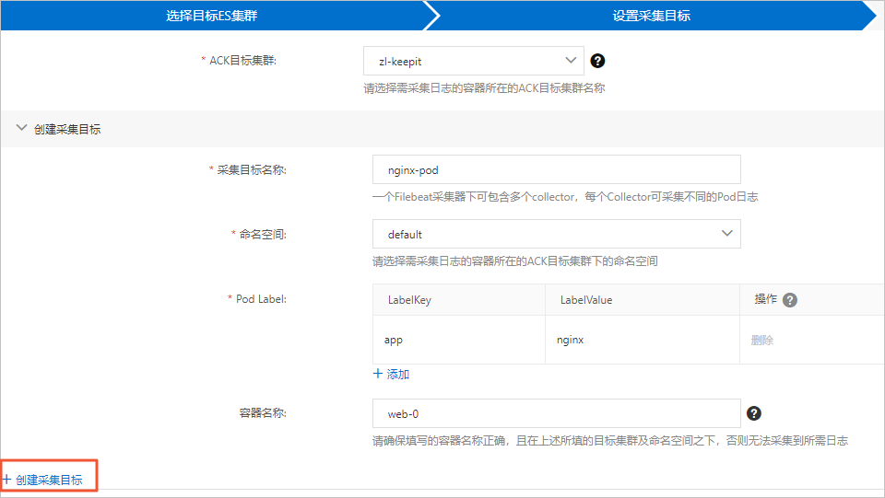Go to 设置采集目标 step

point(652,16)
